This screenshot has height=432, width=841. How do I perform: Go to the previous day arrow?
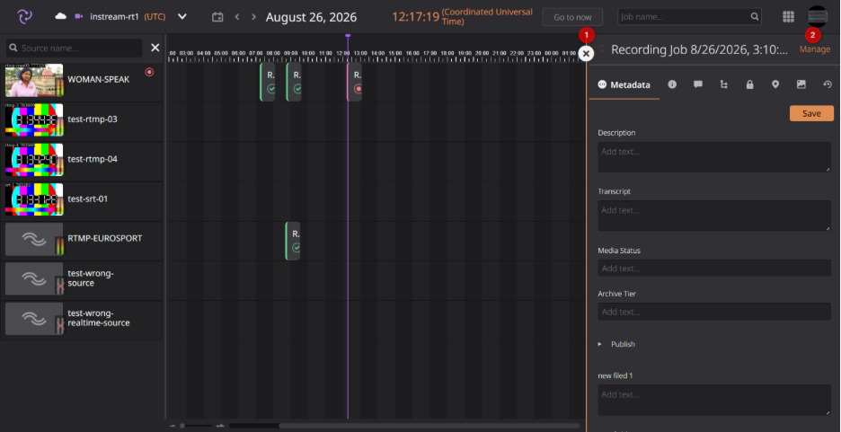[237, 16]
